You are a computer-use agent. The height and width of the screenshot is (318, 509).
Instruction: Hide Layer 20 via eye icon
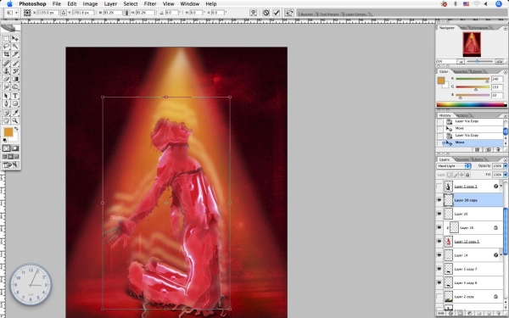[x=439, y=214]
